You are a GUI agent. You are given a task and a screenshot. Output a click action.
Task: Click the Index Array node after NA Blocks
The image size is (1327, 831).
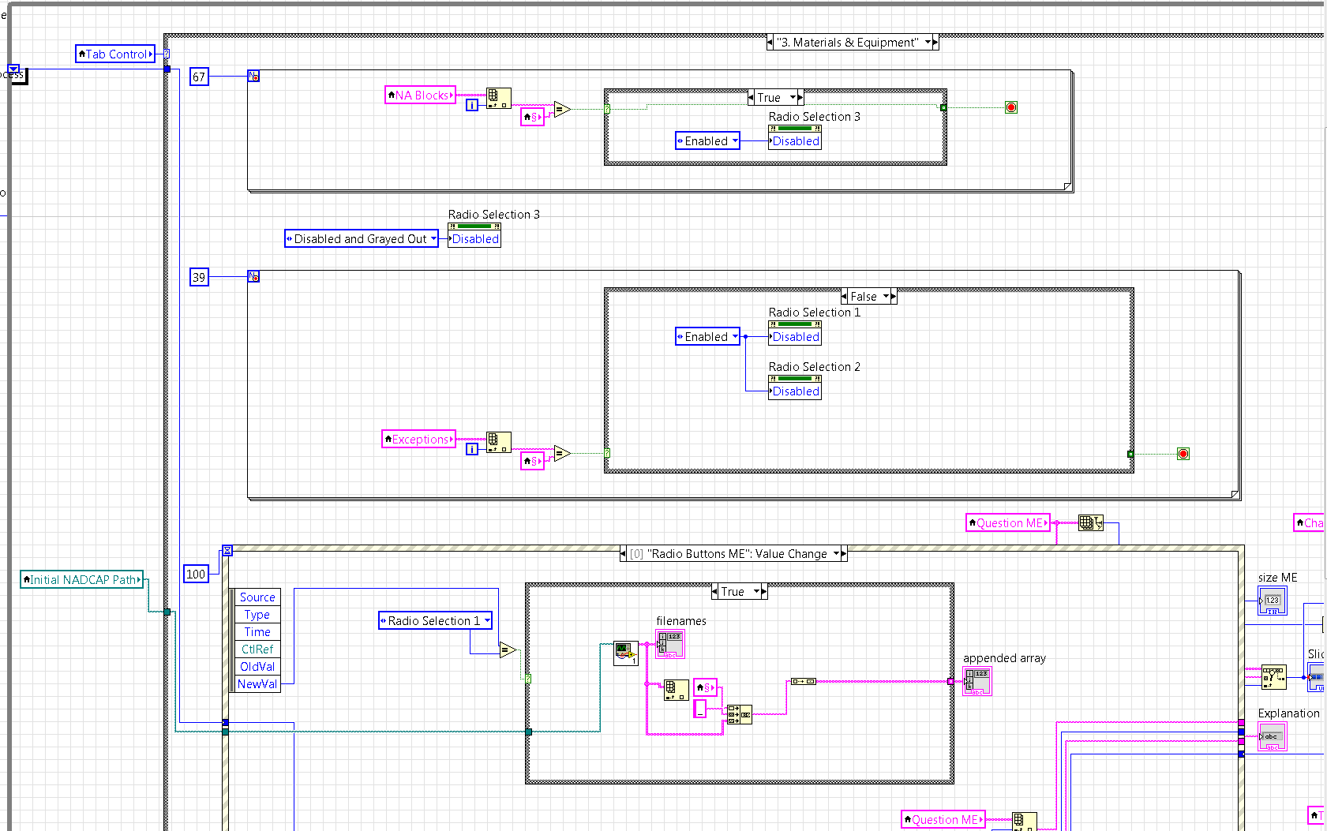[498, 98]
